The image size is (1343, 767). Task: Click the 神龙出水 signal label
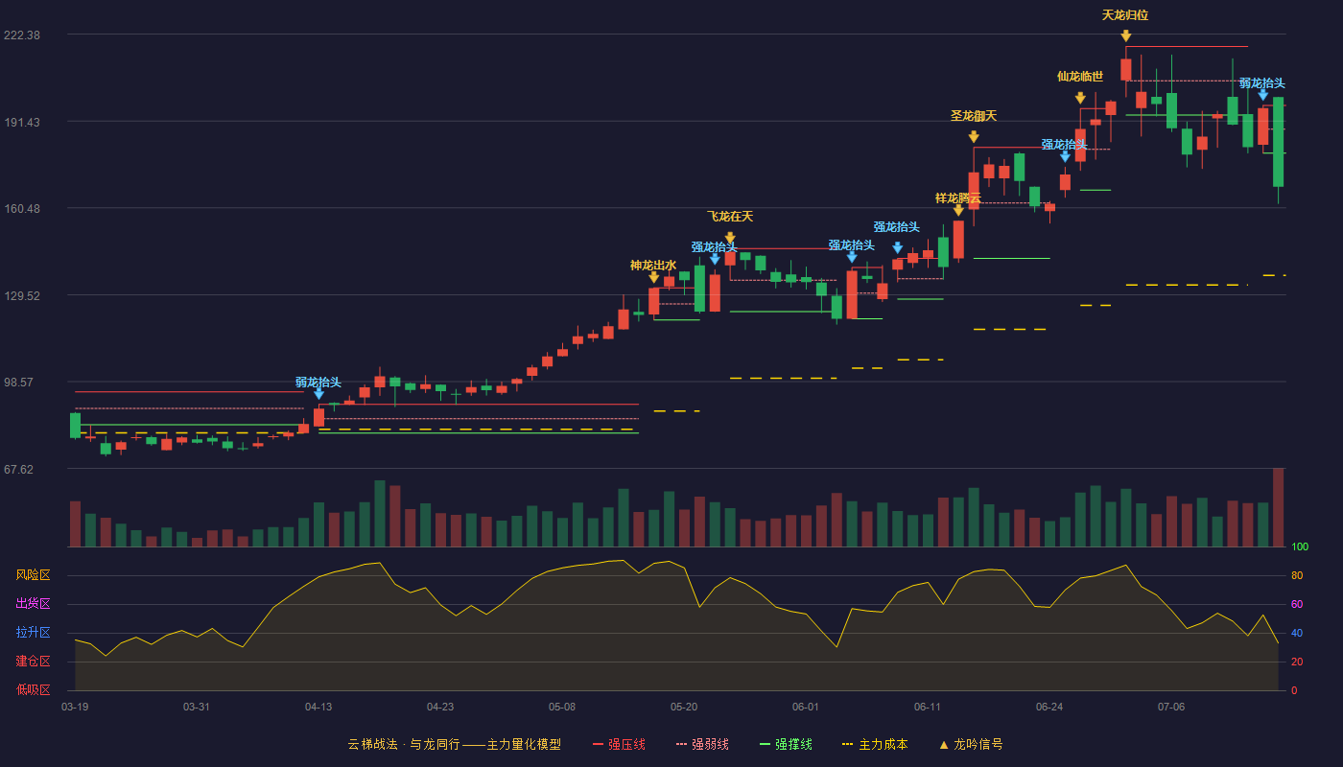point(653,266)
